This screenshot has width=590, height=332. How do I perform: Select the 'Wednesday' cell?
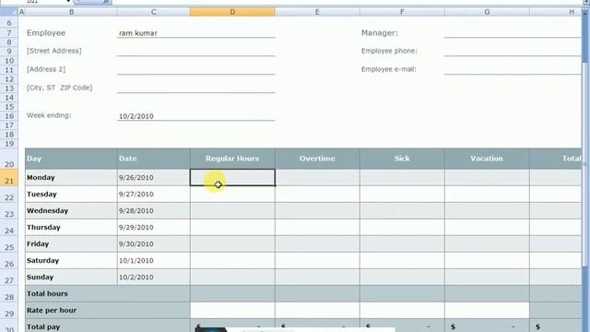click(x=71, y=211)
